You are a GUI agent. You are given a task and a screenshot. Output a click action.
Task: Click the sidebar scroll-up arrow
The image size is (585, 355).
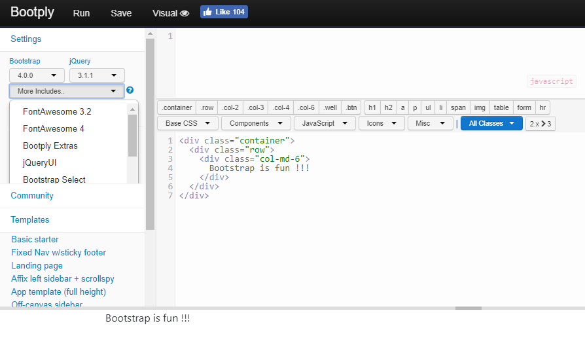click(x=150, y=33)
